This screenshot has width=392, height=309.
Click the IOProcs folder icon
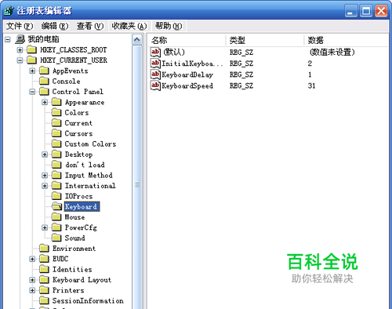56,196
